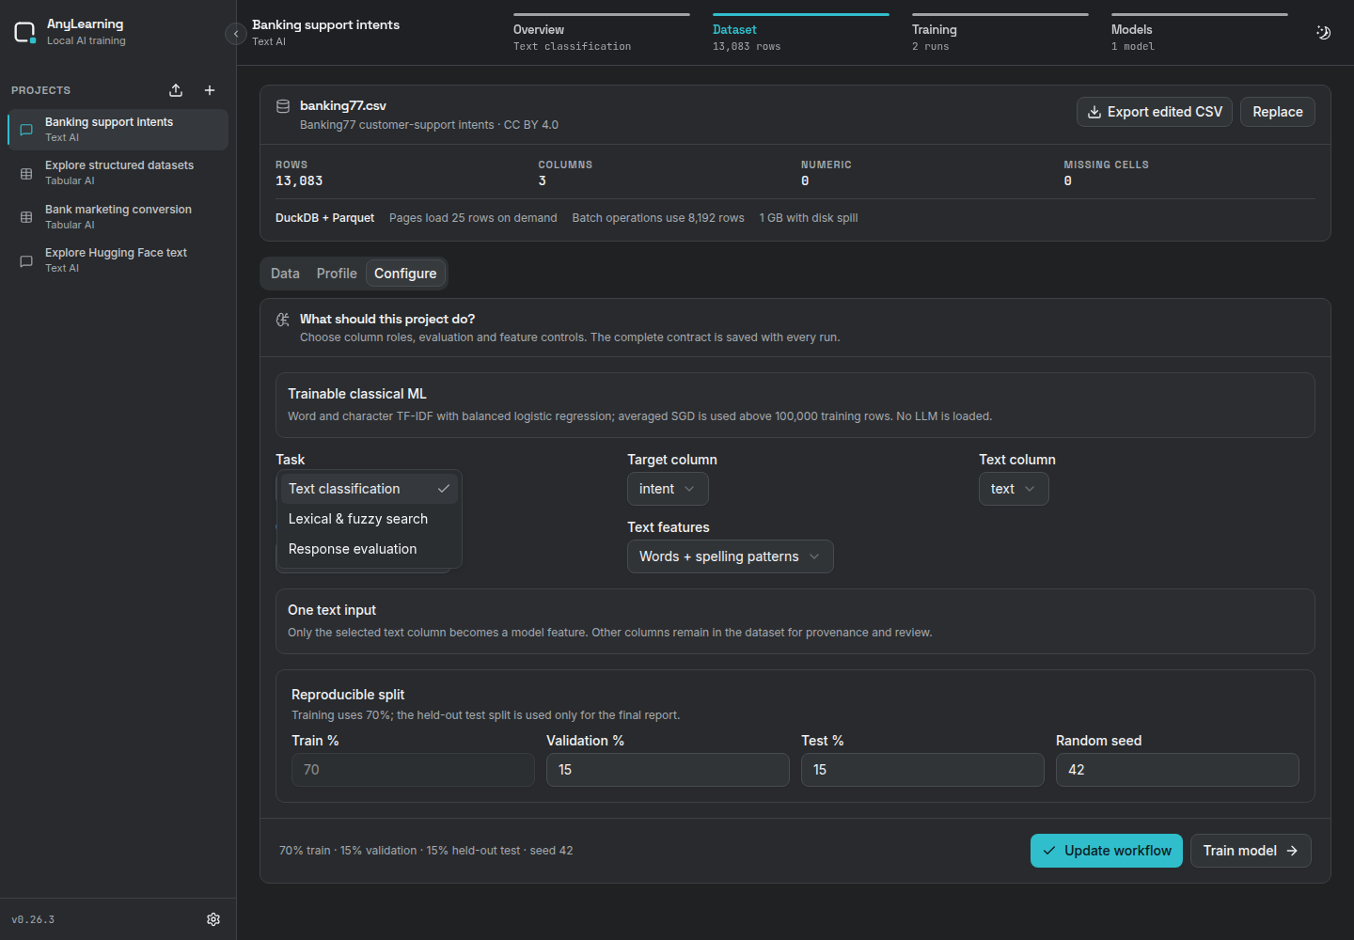Switch to the Dataset step

click(801, 34)
